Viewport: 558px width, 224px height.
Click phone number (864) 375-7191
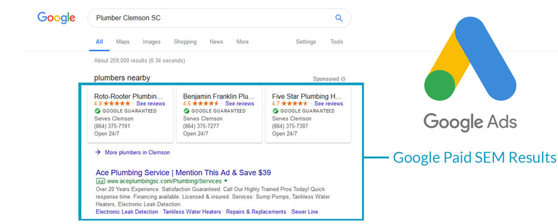pyautogui.click(x=112, y=126)
